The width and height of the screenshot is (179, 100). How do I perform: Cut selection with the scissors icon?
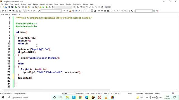[23, 7]
